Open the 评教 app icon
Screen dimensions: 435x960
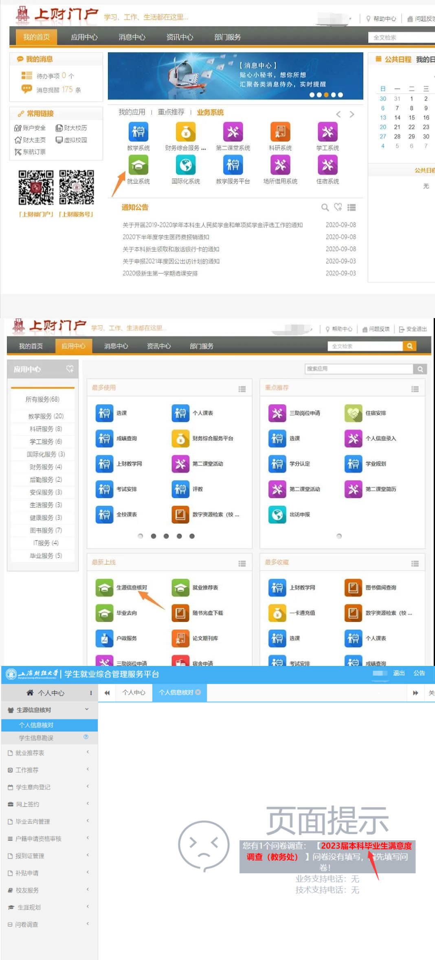(x=180, y=489)
